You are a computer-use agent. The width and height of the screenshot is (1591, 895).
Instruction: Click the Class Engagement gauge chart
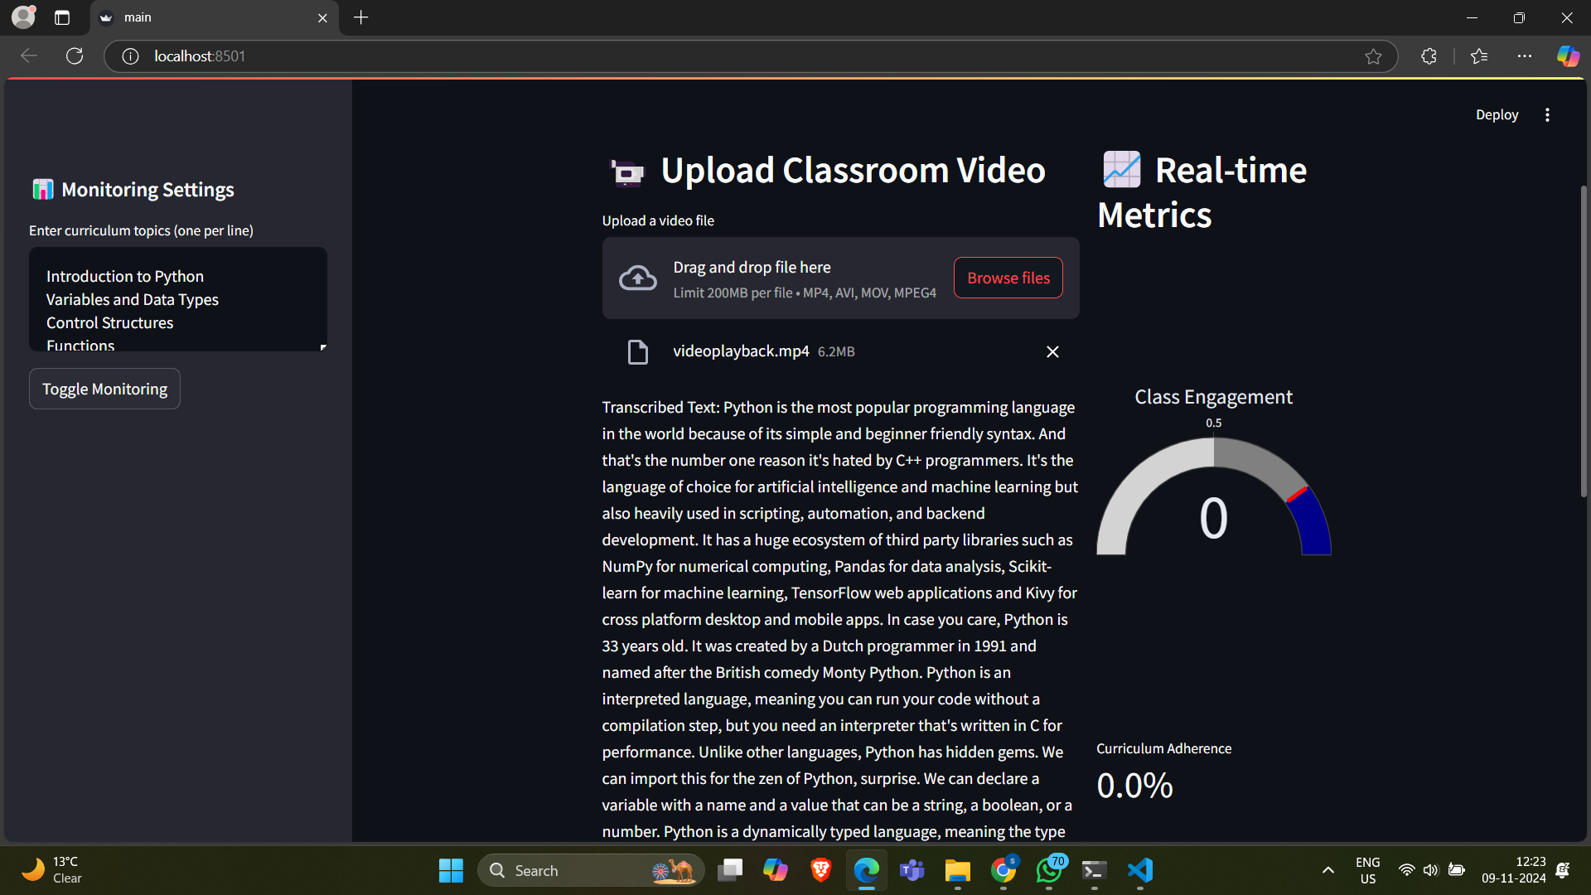(1213, 497)
